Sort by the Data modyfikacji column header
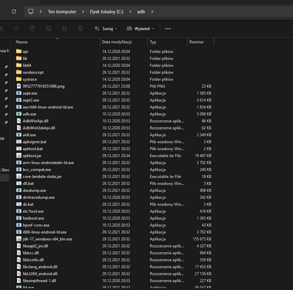 click(x=117, y=42)
